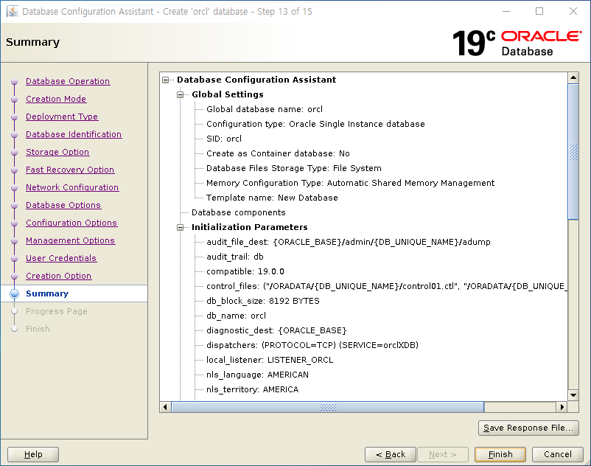Click the vertical scrollbar up arrow

click(573, 78)
